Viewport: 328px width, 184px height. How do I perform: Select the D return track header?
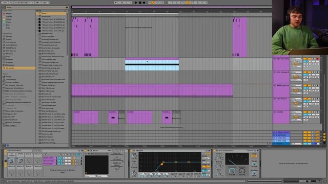click(x=281, y=141)
